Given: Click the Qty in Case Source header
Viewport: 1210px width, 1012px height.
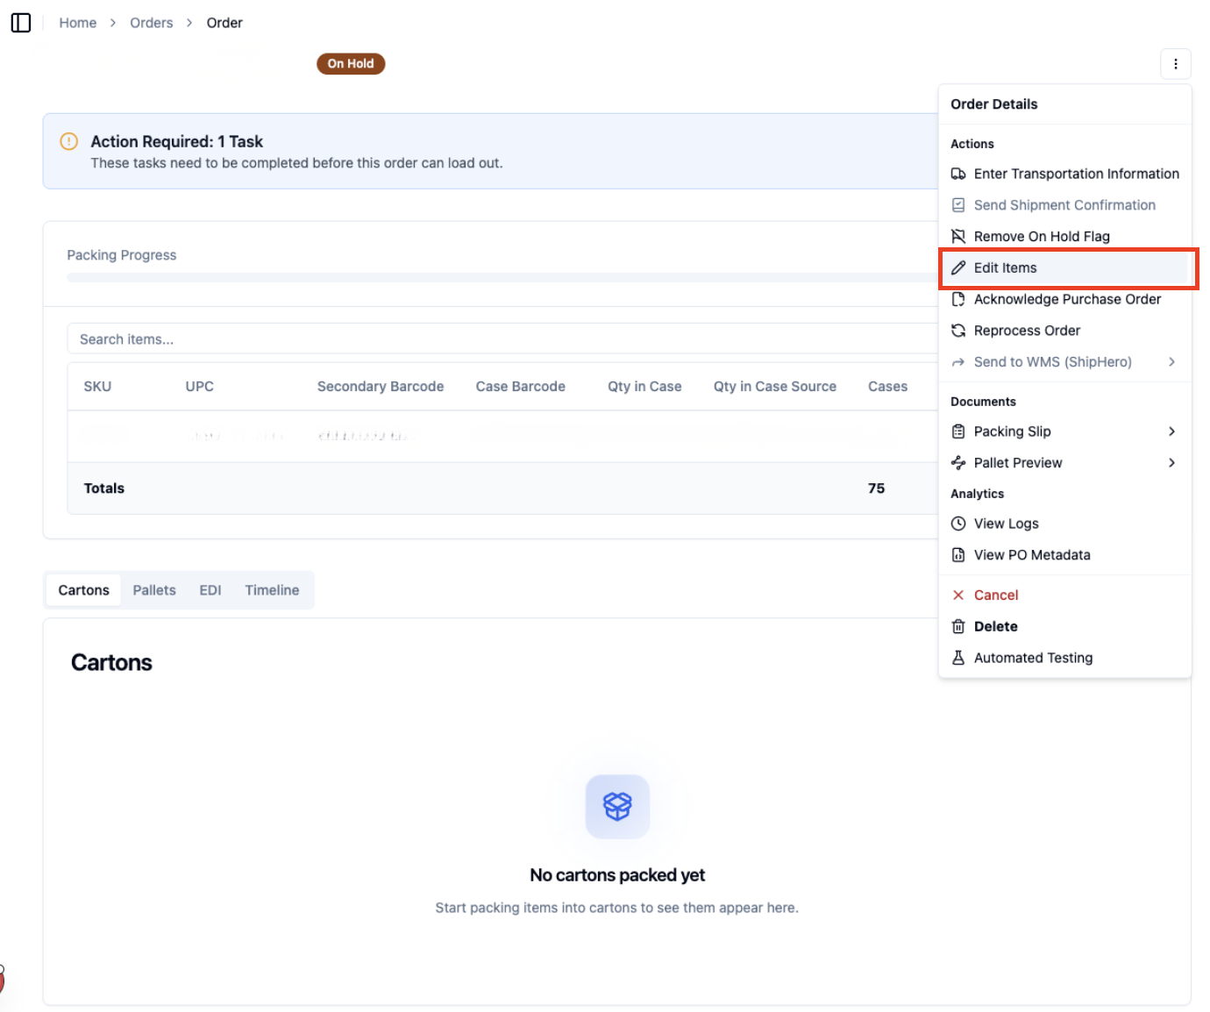Looking at the screenshot, I should click(x=775, y=387).
